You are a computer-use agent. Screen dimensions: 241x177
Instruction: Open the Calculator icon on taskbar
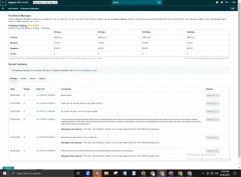134,173
